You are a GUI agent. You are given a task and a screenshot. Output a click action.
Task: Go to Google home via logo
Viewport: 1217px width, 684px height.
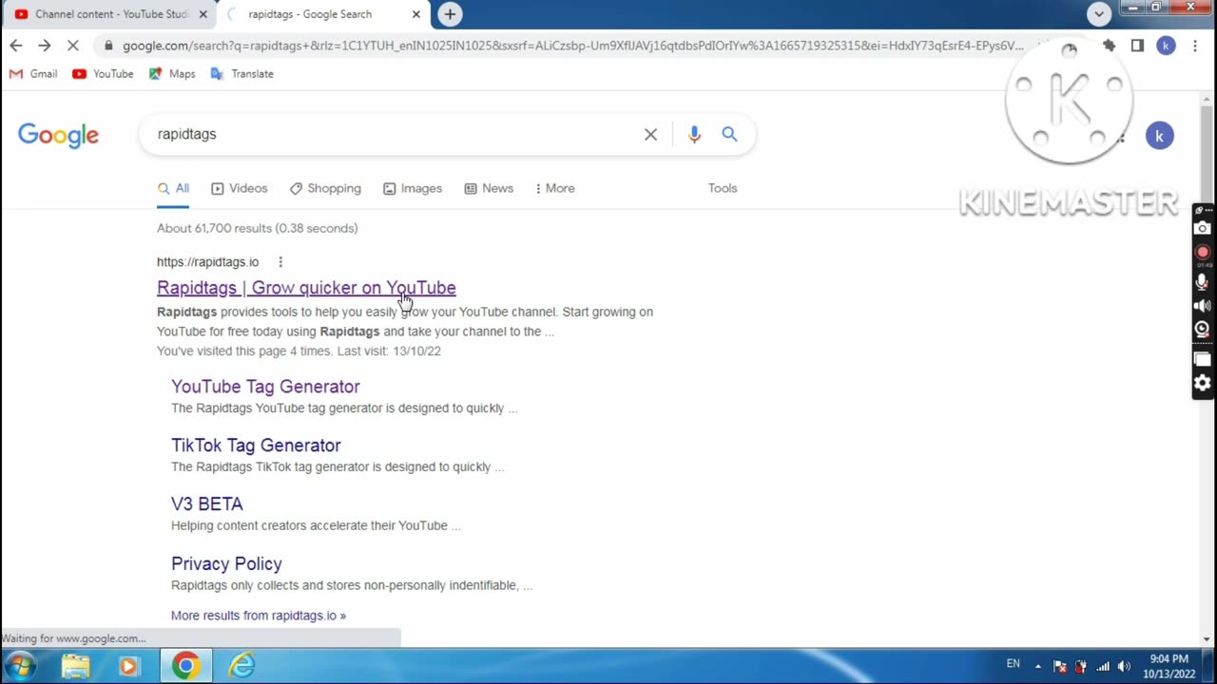click(58, 135)
